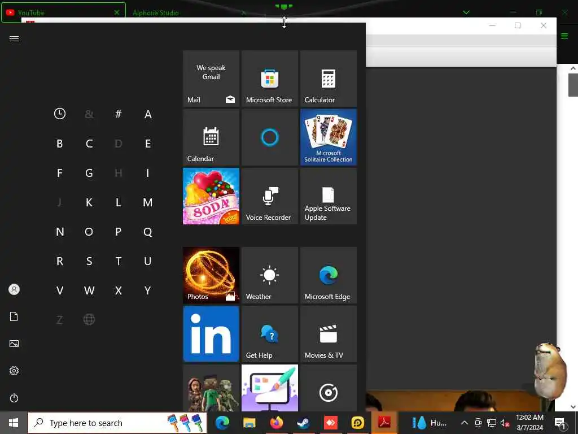Jump to apps starting with F

(x=60, y=173)
